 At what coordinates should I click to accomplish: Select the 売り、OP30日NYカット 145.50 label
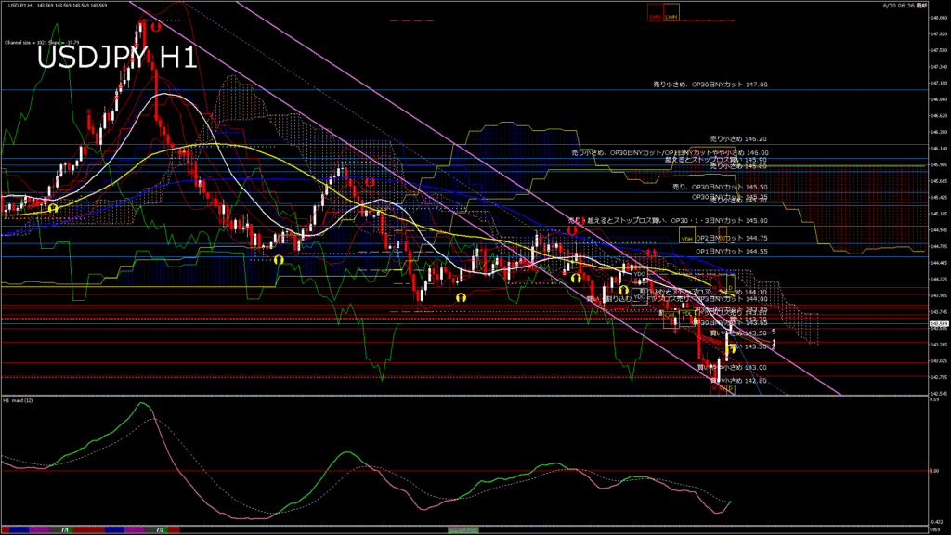click(720, 188)
